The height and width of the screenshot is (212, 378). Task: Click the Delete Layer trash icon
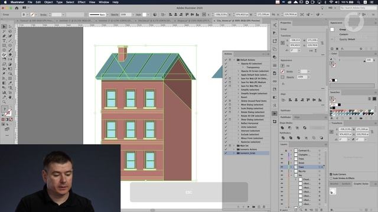coord(321,210)
